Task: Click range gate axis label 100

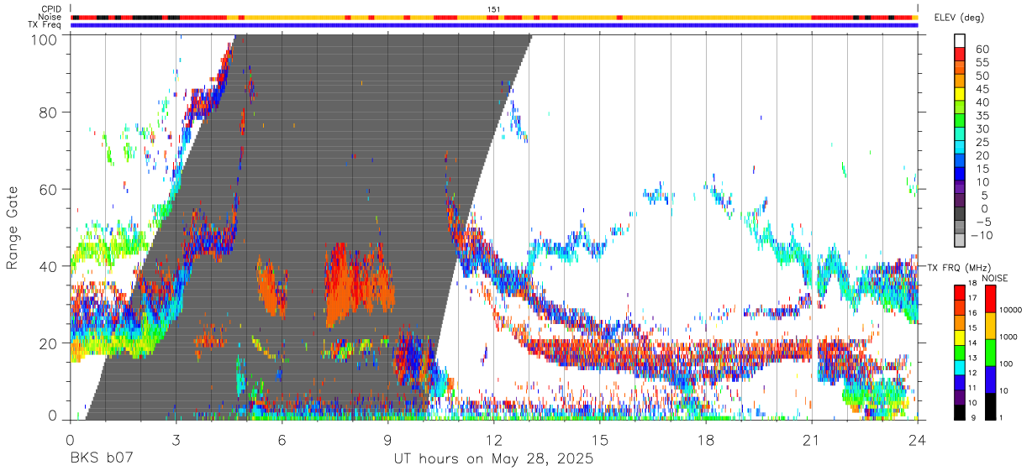Action: pos(44,39)
